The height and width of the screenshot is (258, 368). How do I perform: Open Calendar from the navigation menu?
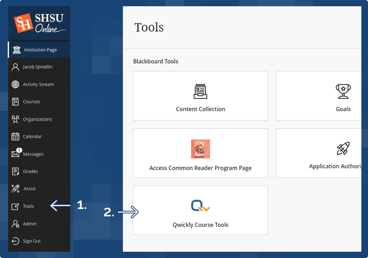[x=39, y=136]
